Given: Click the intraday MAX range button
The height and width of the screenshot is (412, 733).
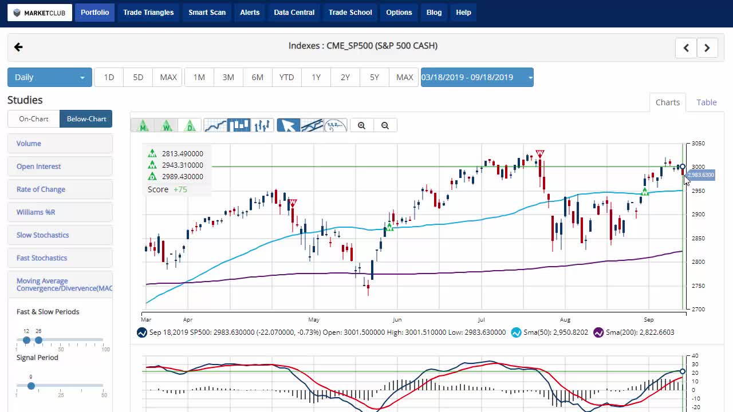Looking at the screenshot, I should coord(168,77).
